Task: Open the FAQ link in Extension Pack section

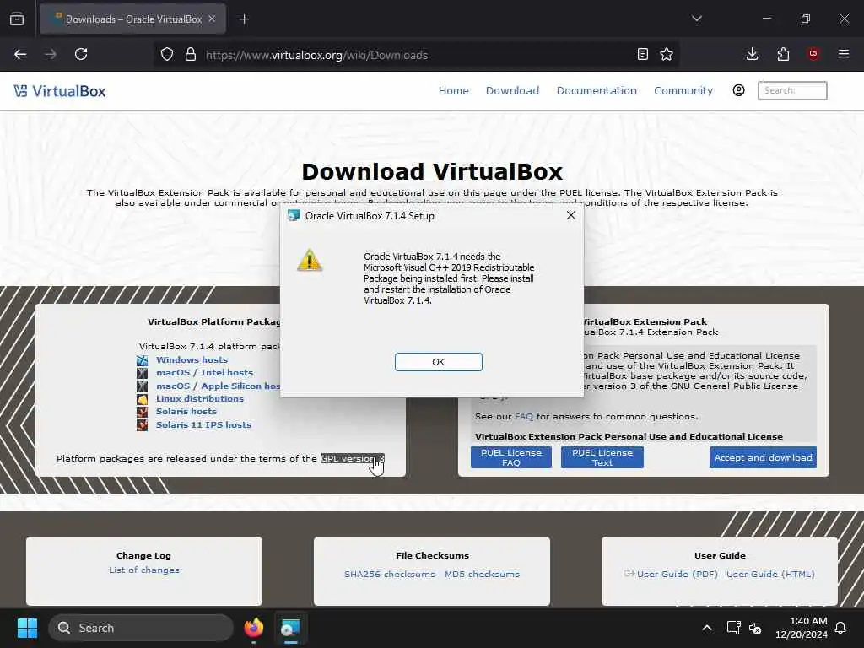Action: click(523, 417)
